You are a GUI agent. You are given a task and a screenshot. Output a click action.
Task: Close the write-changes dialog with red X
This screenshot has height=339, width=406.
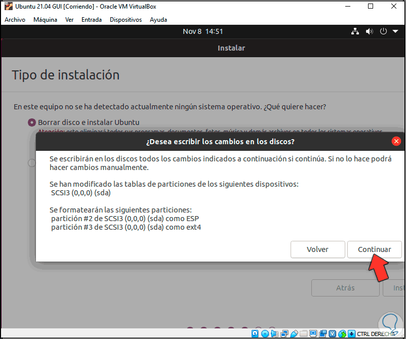(x=396, y=141)
